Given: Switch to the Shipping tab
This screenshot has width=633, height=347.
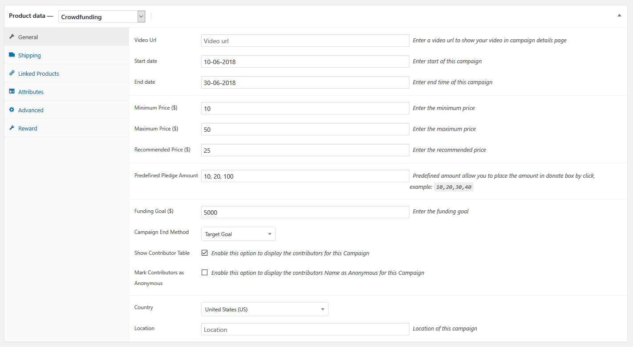Looking at the screenshot, I should (x=29, y=55).
